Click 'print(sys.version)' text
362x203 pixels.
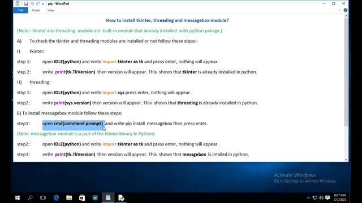72,103
